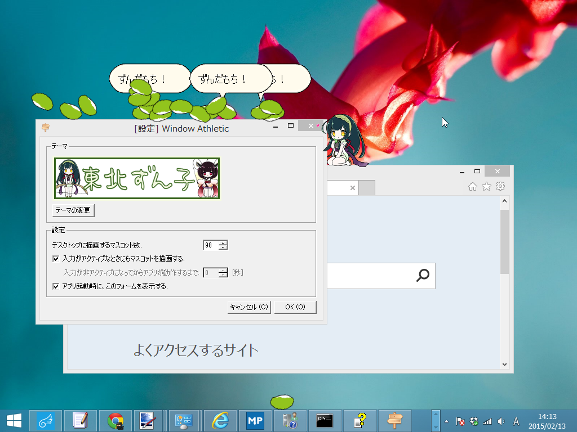577x432 pixels.
Task: Open Favorites star in the browser window
Action: pyautogui.click(x=486, y=187)
